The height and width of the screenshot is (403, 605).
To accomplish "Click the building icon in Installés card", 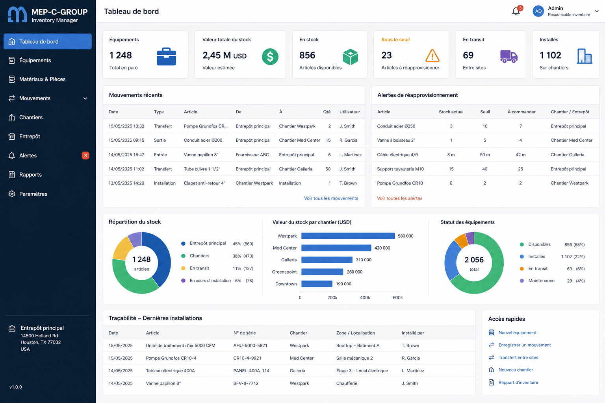I will point(585,56).
